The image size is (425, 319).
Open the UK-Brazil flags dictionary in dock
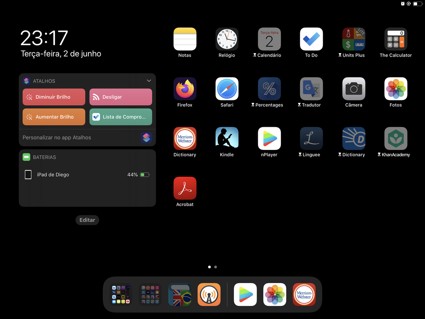(x=180, y=295)
